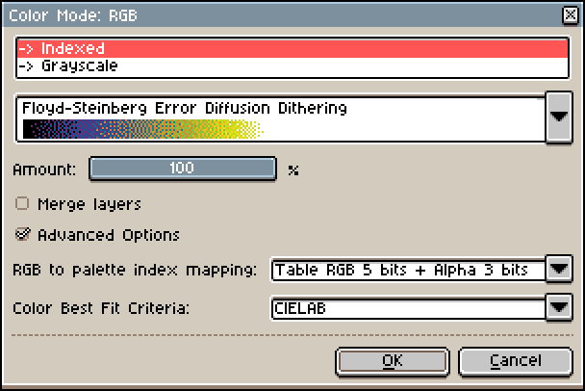Enable the Merge layers checkbox
Screen dimensions: 585x391
tap(22, 204)
